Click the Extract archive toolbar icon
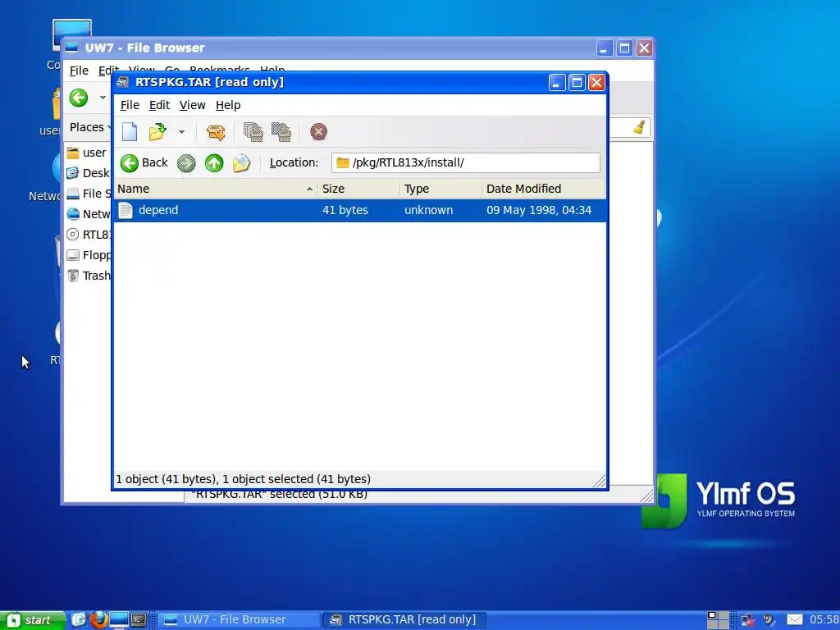The height and width of the screenshot is (630, 840). (x=216, y=132)
